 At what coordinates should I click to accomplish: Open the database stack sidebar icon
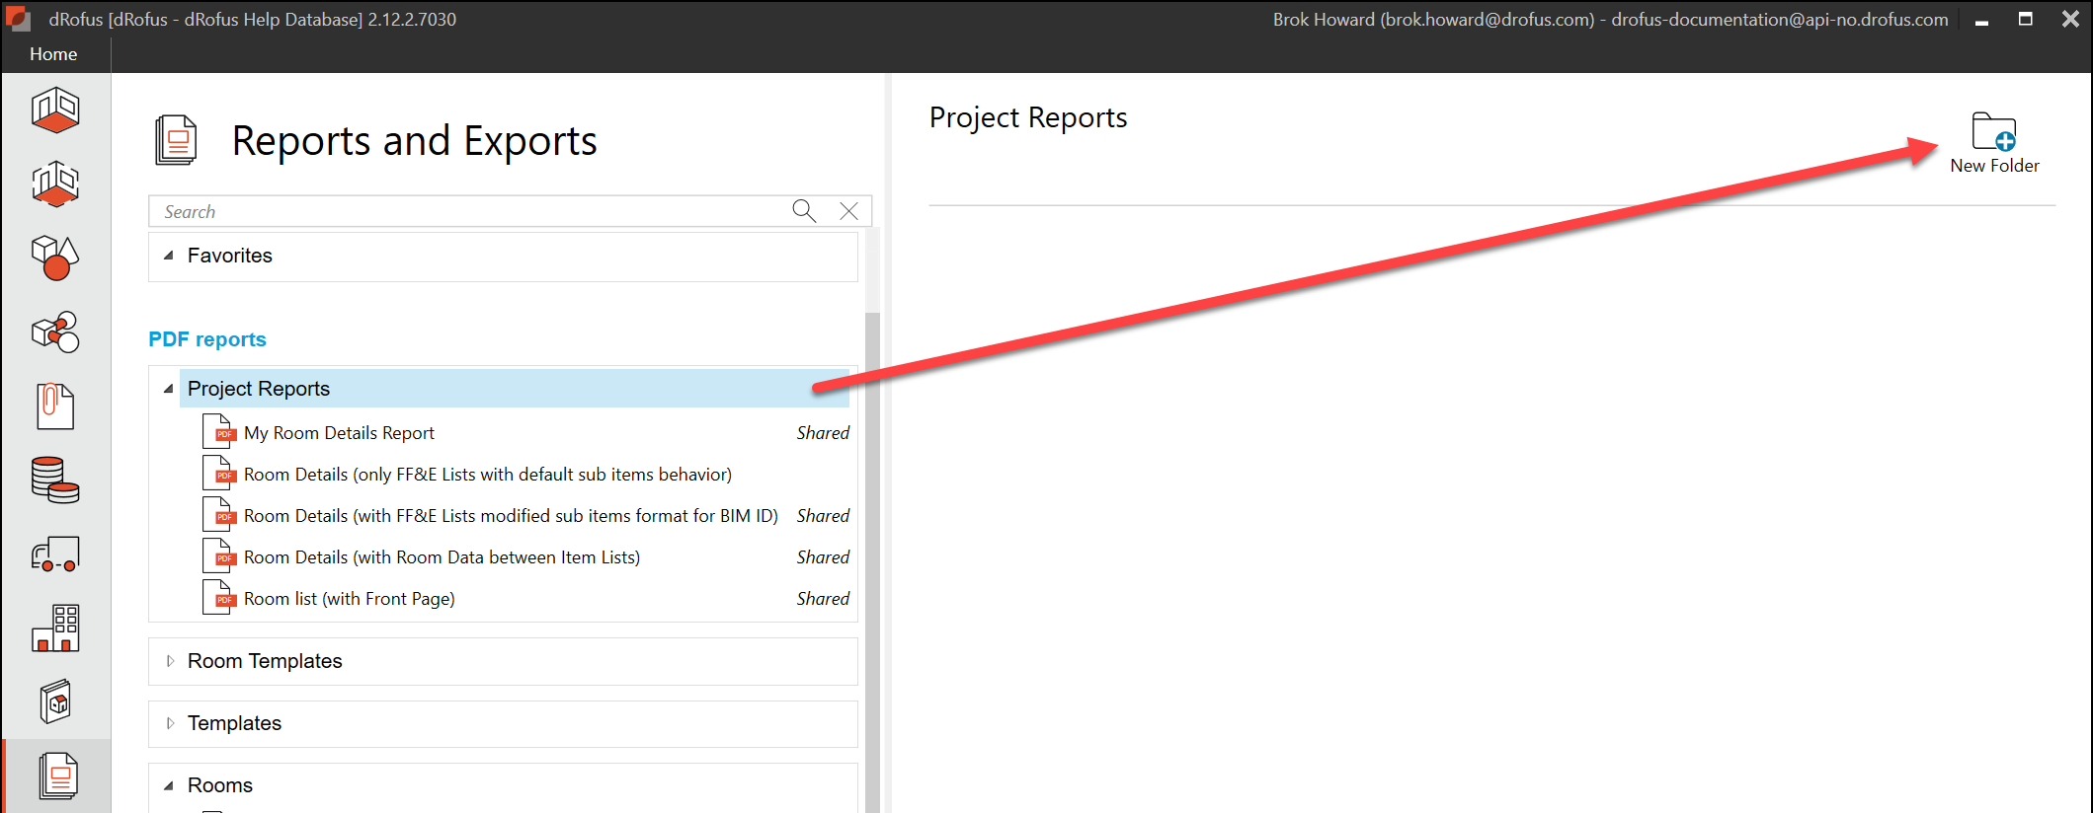click(x=55, y=480)
